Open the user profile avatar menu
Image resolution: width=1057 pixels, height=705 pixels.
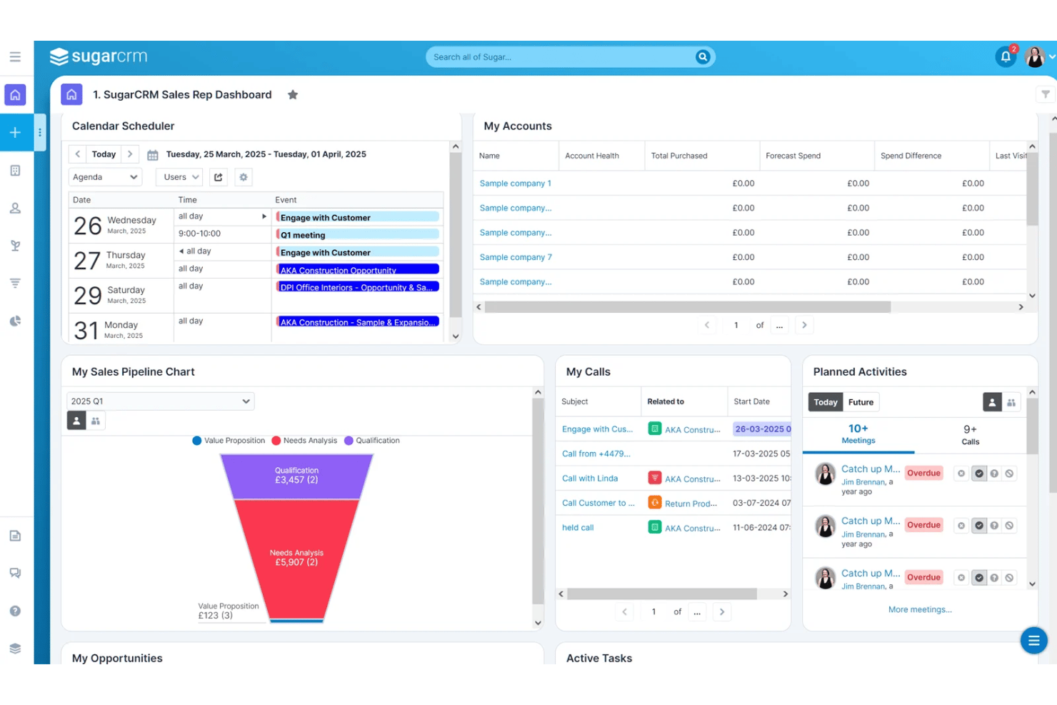coord(1035,56)
